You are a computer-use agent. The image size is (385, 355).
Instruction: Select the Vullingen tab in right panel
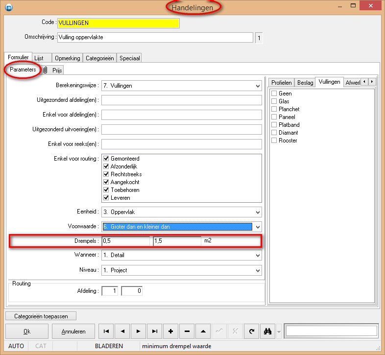coord(329,82)
